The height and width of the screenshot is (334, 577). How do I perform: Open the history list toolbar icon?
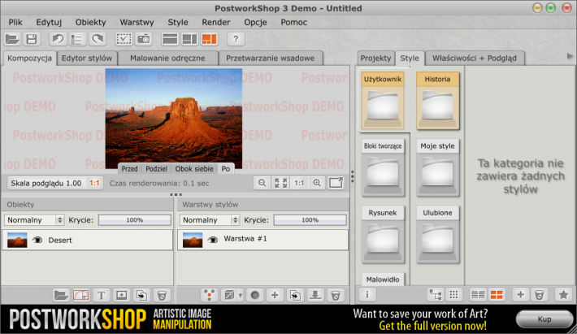point(77,39)
